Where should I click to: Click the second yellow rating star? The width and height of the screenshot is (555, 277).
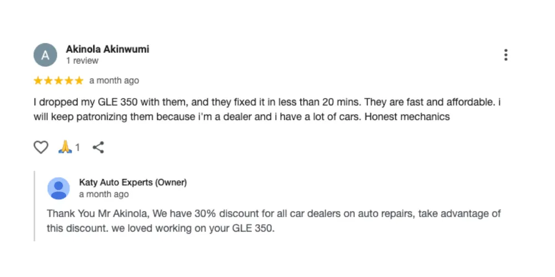(48, 81)
